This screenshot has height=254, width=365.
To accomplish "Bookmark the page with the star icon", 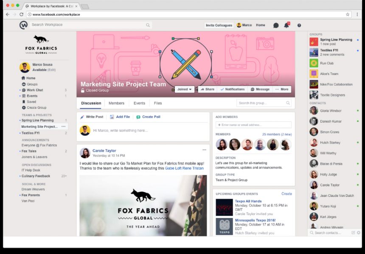I will click(348, 14).
